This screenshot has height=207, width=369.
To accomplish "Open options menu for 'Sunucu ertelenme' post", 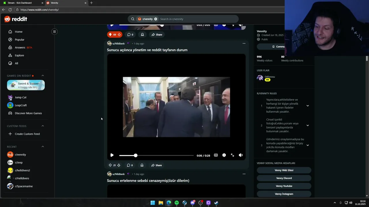I will click(244, 174).
